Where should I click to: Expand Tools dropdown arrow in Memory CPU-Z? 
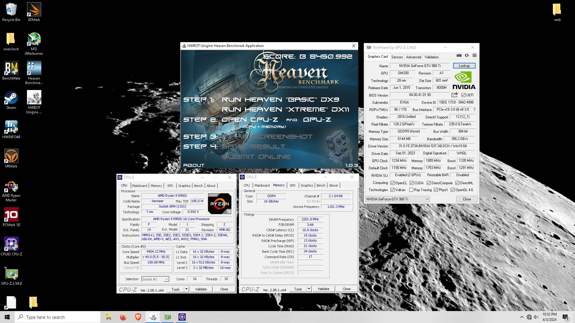coord(309,289)
